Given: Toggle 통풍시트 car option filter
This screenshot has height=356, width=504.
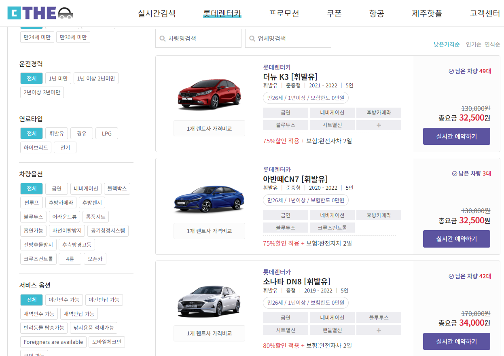Looking at the screenshot, I should click(x=95, y=217).
